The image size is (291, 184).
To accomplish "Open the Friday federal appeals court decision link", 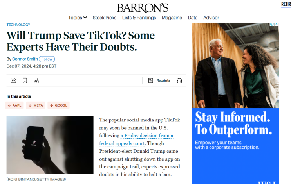I will pos(136,139).
